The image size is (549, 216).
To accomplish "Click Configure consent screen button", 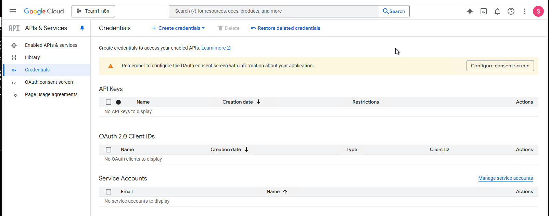I will coord(500,66).
